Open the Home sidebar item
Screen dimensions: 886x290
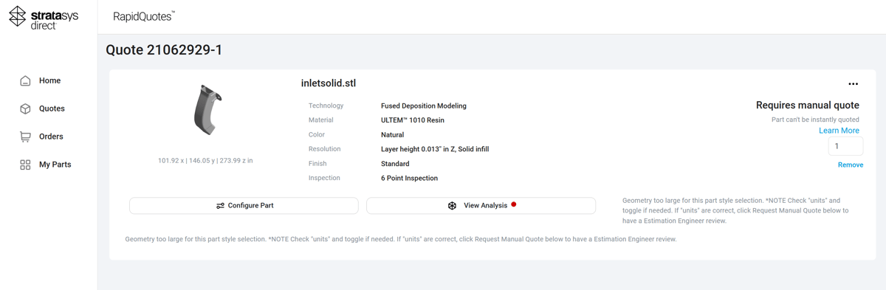pyautogui.click(x=49, y=80)
